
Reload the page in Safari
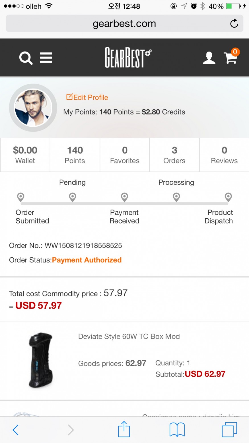point(234,23)
